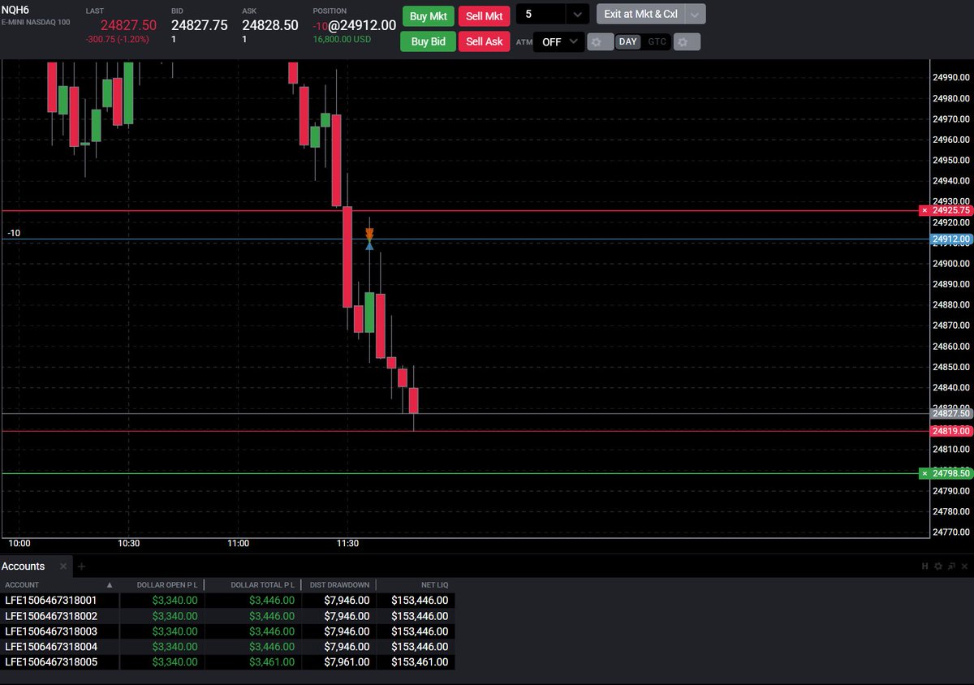This screenshot has height=685, width=974.
Task: Add a new tab with the plus icon
Action: point(81,567)
